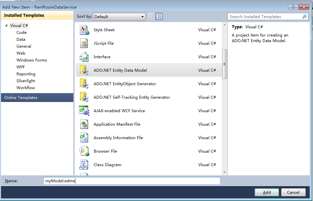Screen dimensions: 313x201
Task: Select the Windows Forms category
Action: click(32, 60)
